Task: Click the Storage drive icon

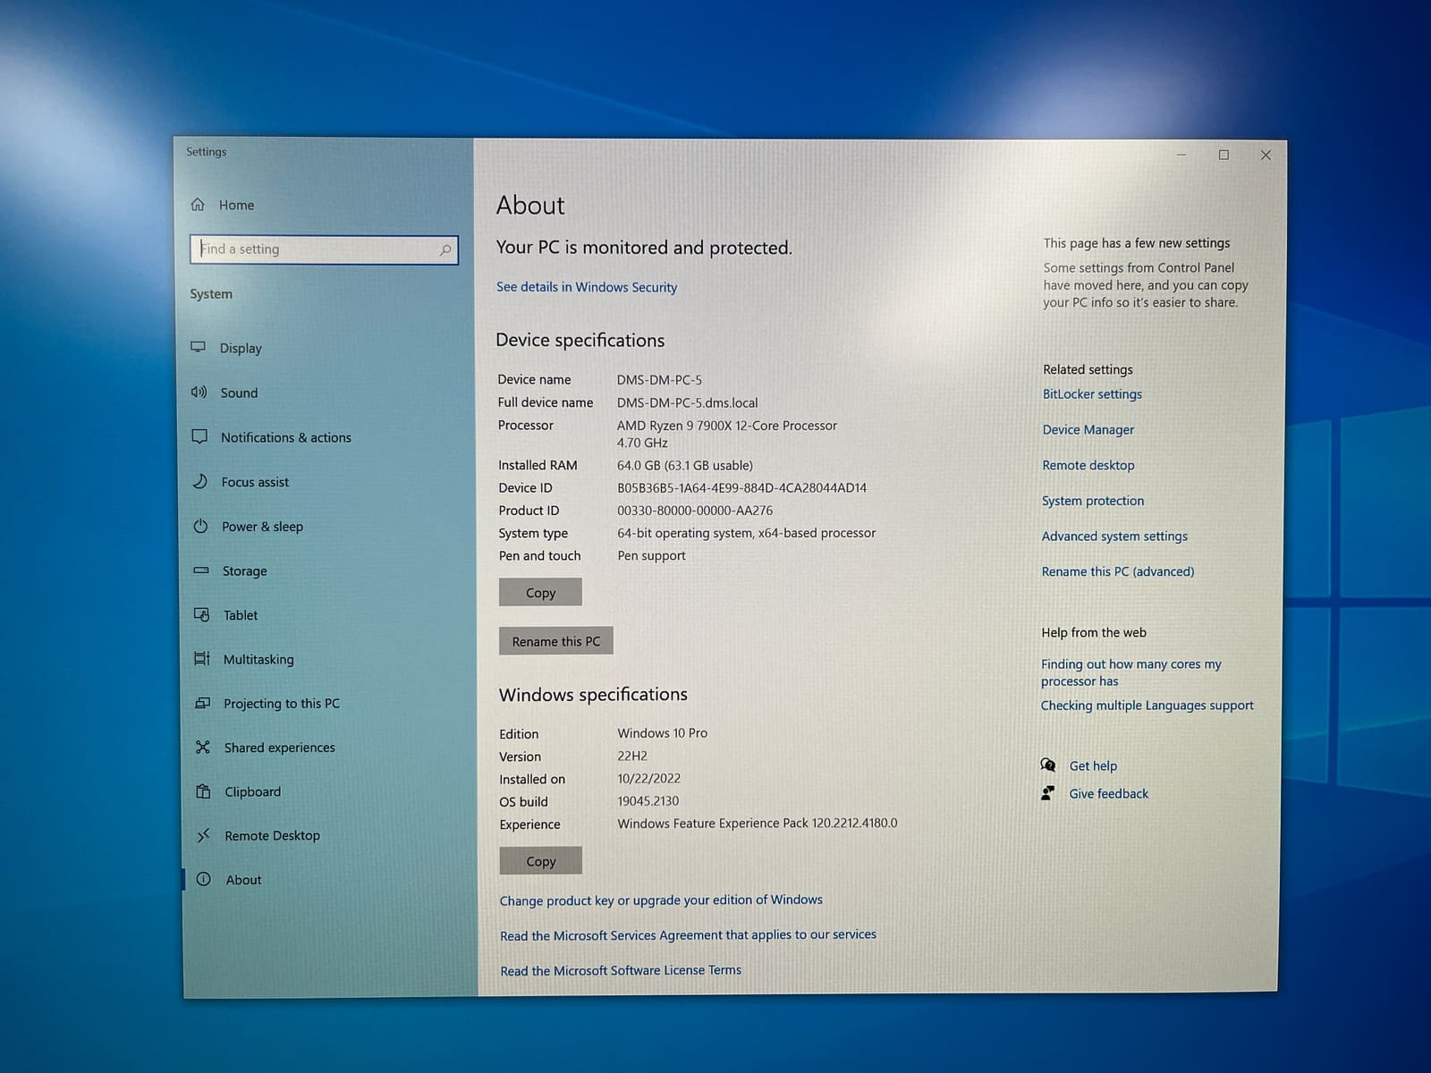Action: tap(201, 570)
